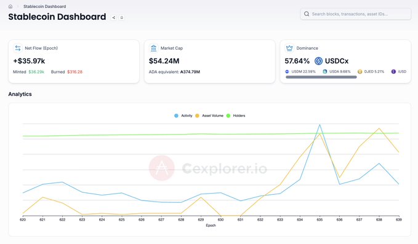Image resolution: width=418 pixels, height=244 pixels.
Task: Click the DJED coin icon
Action: click(360, 71)
